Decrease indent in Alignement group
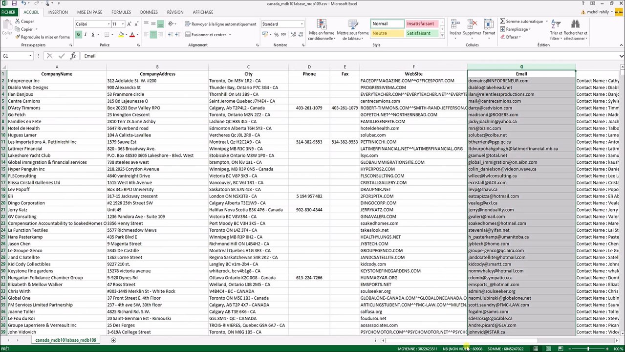The width and height of the screenshot is (625, 352). pyautogui.click(x=171, y=35)
